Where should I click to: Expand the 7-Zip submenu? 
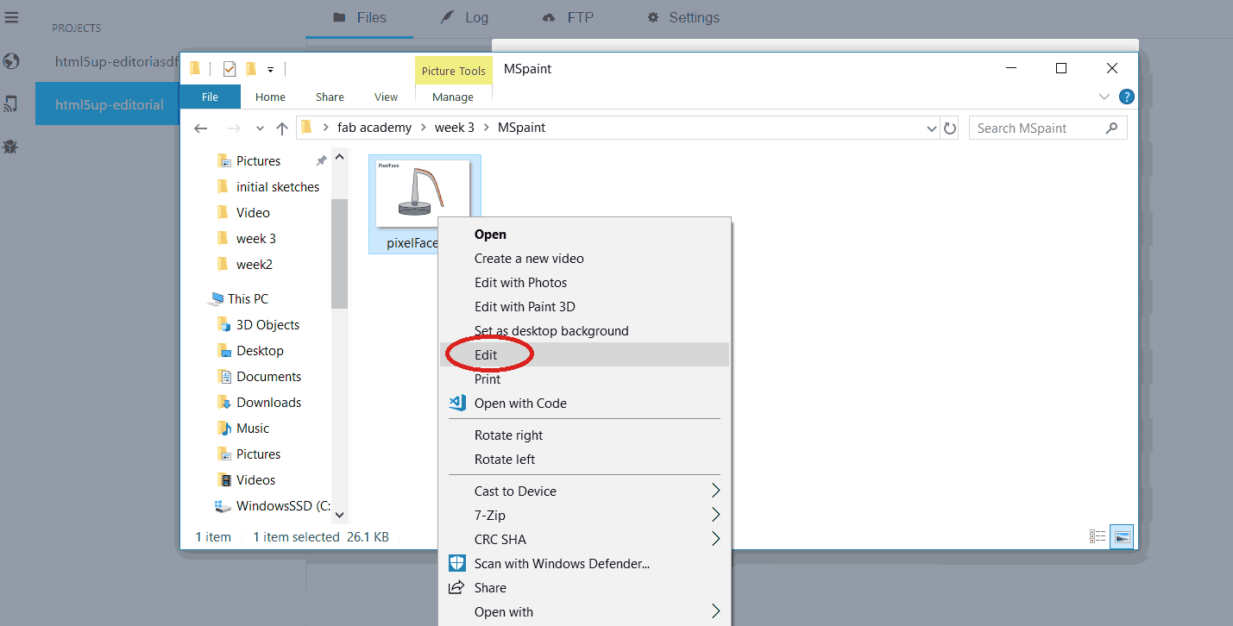715,516
